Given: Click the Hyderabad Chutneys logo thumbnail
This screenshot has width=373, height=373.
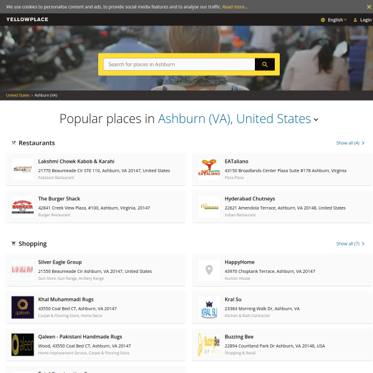Looking at the screenshot, I should [209, 207].
